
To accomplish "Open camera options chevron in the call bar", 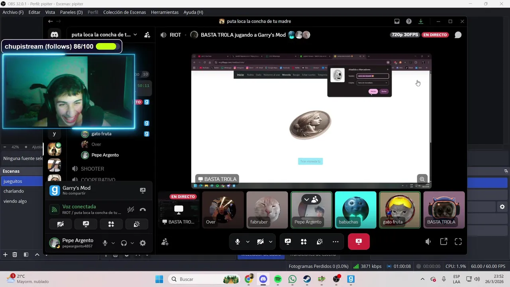I will click(271, 242).
